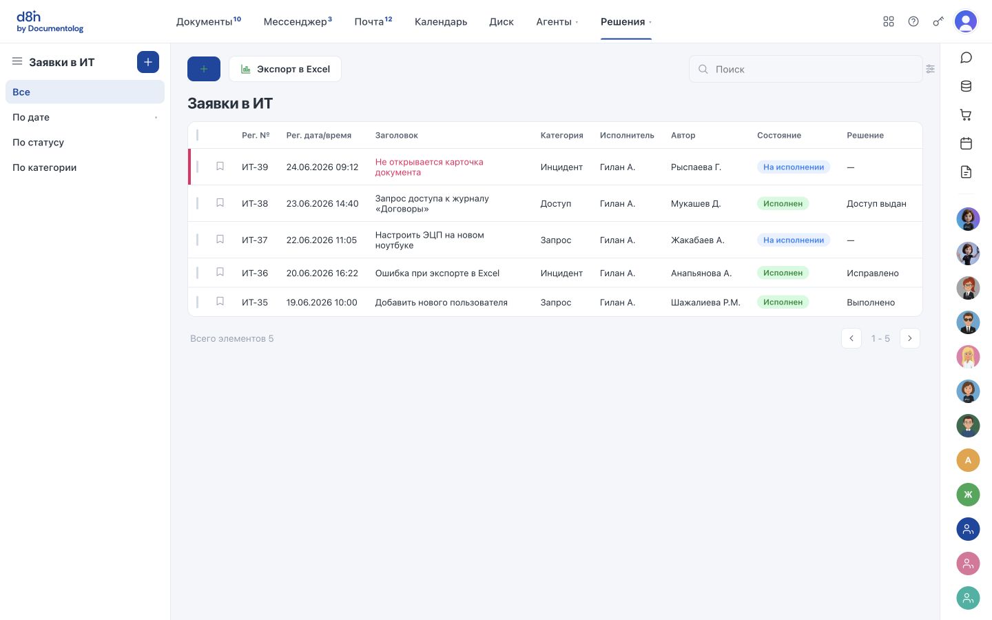The image size is (992, 620).
Task: Sort by Состояние column header
Action: (779, 135)
